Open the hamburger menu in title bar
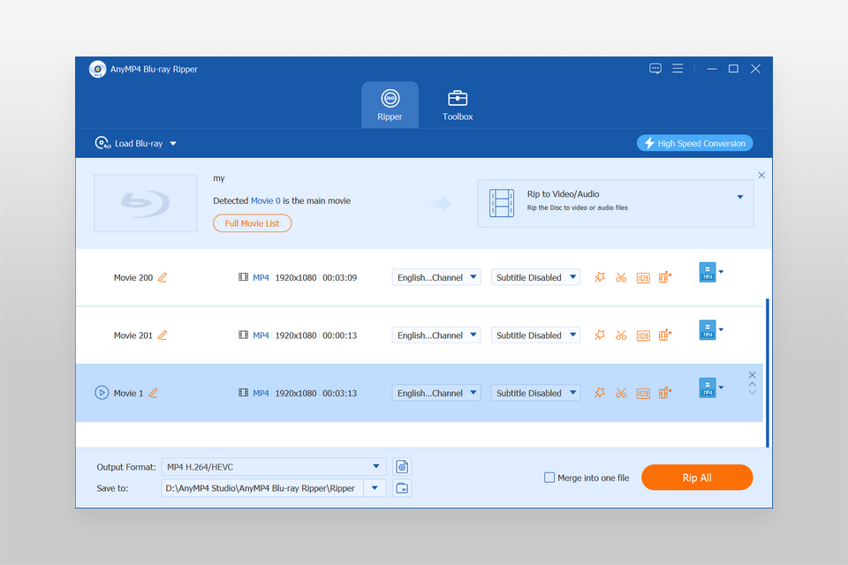 tap(678, 69)
